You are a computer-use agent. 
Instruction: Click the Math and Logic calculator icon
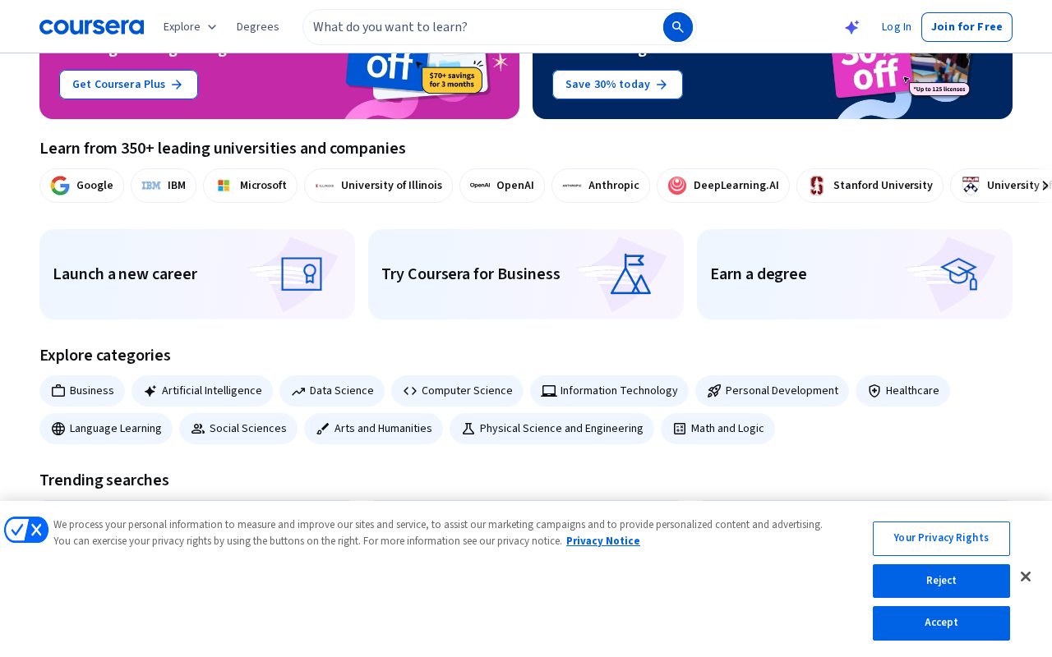(x=680, y=429)
